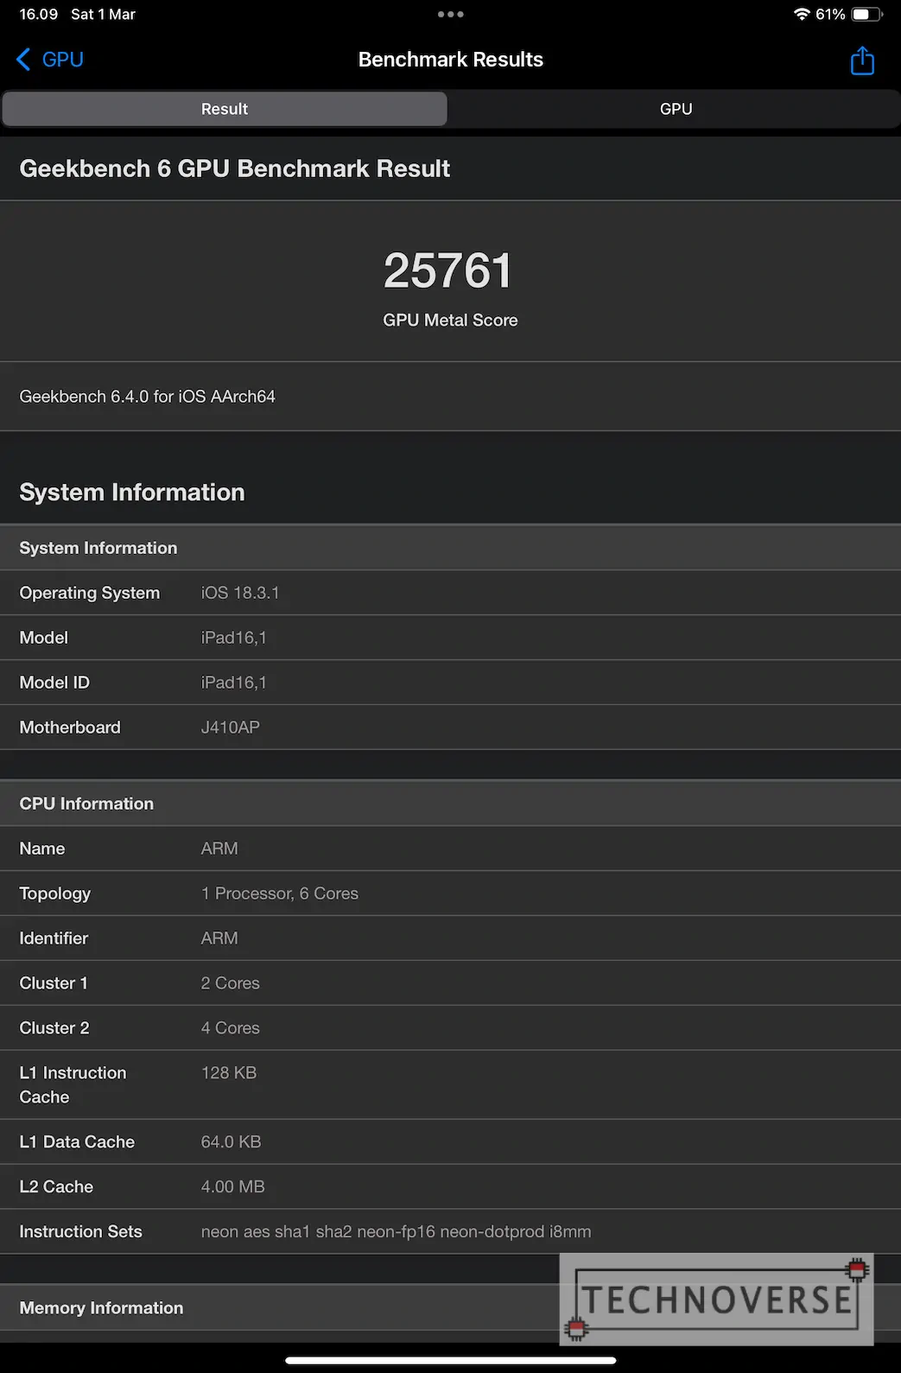901x1373 pixels.
Task: Tap the 64.0 KB L1 Data Cache value
Action: tap(232, 1142)
